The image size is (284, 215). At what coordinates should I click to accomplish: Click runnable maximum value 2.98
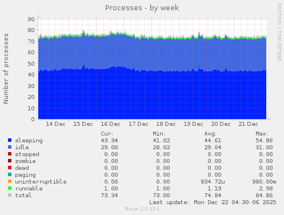pyautogui.click(x=266, y=189)
